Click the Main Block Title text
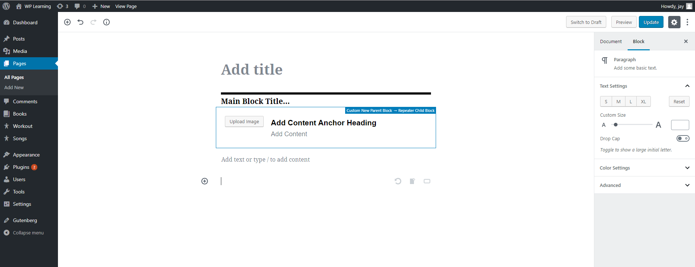 [255, 101]
